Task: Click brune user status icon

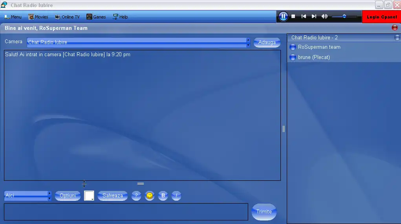Action: [x=293, y=57]
